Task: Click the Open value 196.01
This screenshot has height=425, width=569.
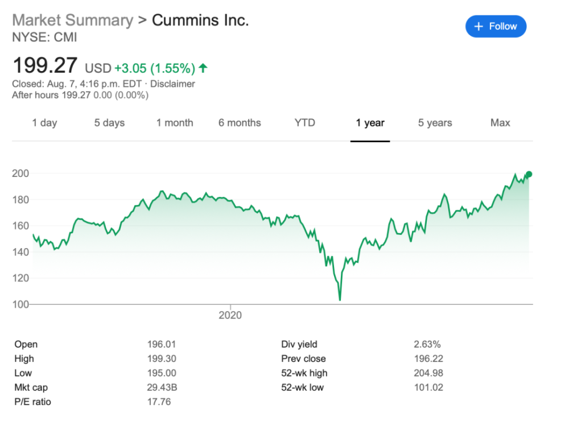Action: [x=162, y=344]
